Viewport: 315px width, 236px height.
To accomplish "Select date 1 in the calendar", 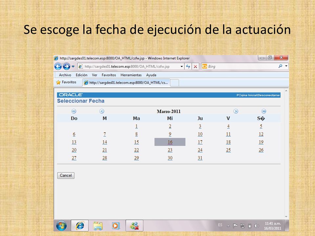I will [x=136, y=126].
